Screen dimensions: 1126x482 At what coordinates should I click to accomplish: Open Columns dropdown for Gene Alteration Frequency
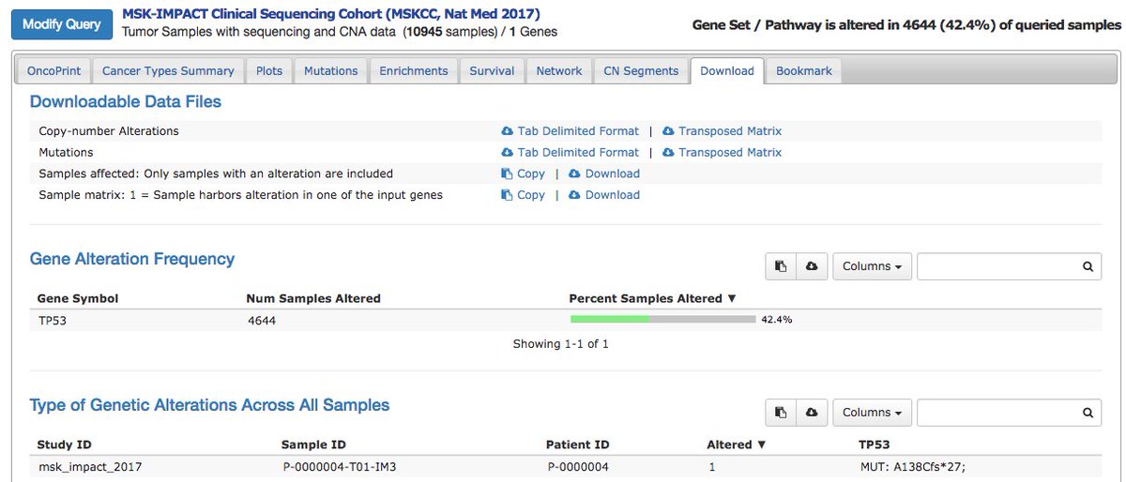click(872, 266)
